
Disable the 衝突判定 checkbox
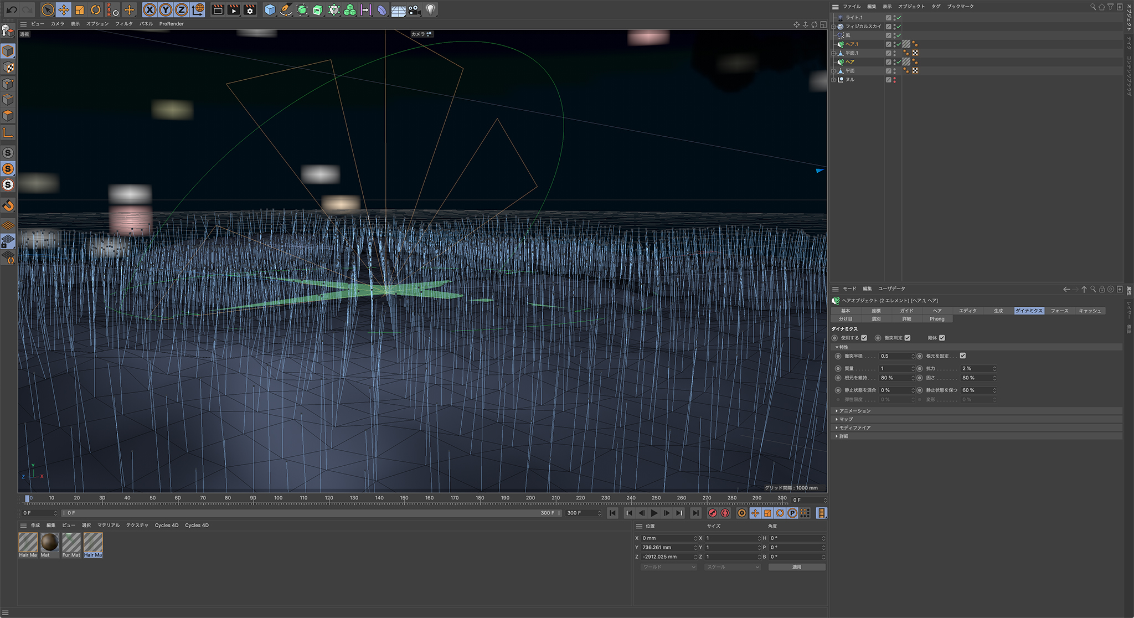[907, 338]
